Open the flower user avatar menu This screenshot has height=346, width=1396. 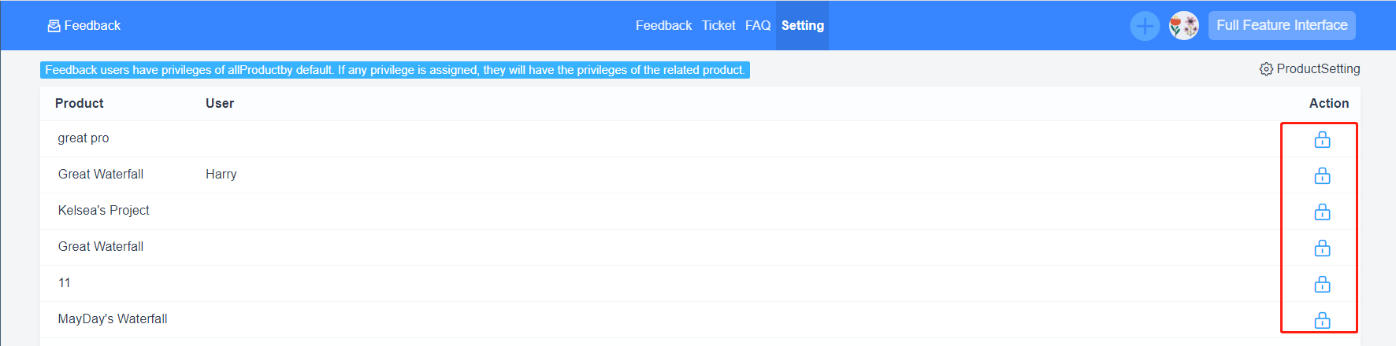tap(1184, 26)
